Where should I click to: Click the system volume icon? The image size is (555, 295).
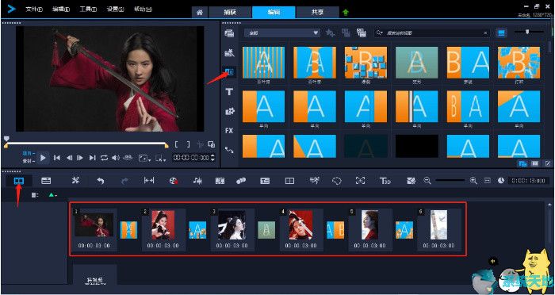(116, 158)
